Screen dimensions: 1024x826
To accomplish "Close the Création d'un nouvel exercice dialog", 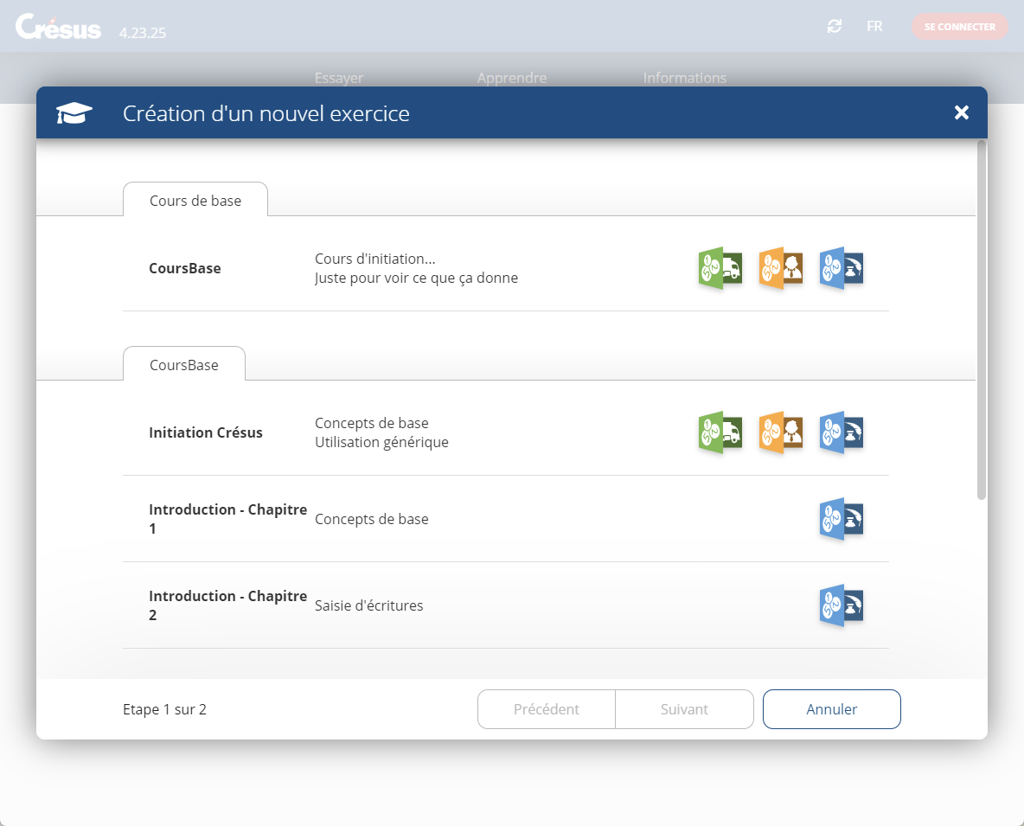I will (x=962, y=112).
